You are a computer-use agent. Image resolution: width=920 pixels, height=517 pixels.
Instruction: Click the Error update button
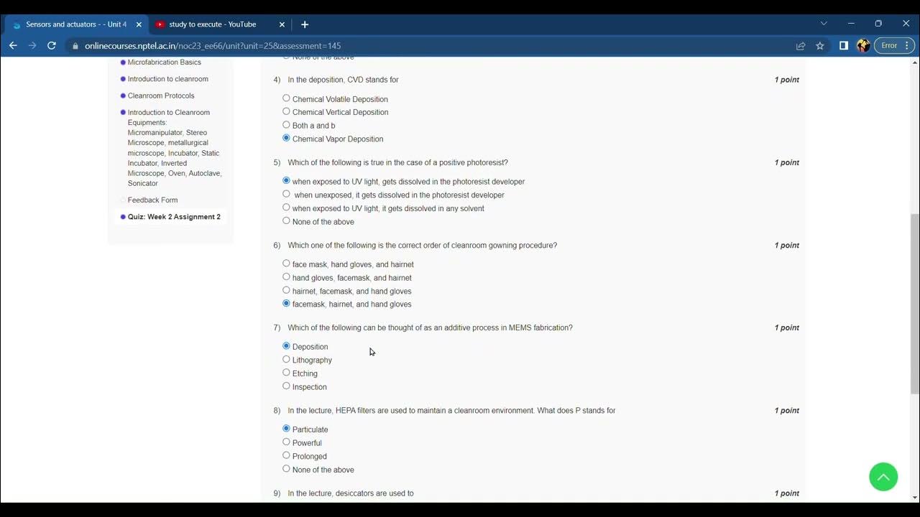point(894,45)
